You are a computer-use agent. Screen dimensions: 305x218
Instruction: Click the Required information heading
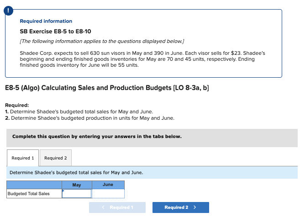(x=46, y=21)
